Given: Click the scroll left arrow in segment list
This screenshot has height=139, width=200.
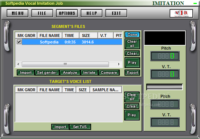Looking at the screenshot, I should click(x=18, y=64).
